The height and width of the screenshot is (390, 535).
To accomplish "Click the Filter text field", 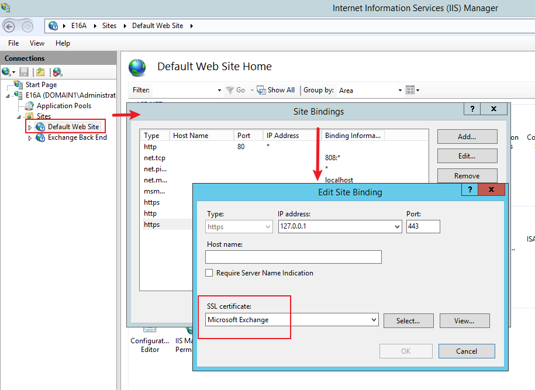I will (184, 91).
